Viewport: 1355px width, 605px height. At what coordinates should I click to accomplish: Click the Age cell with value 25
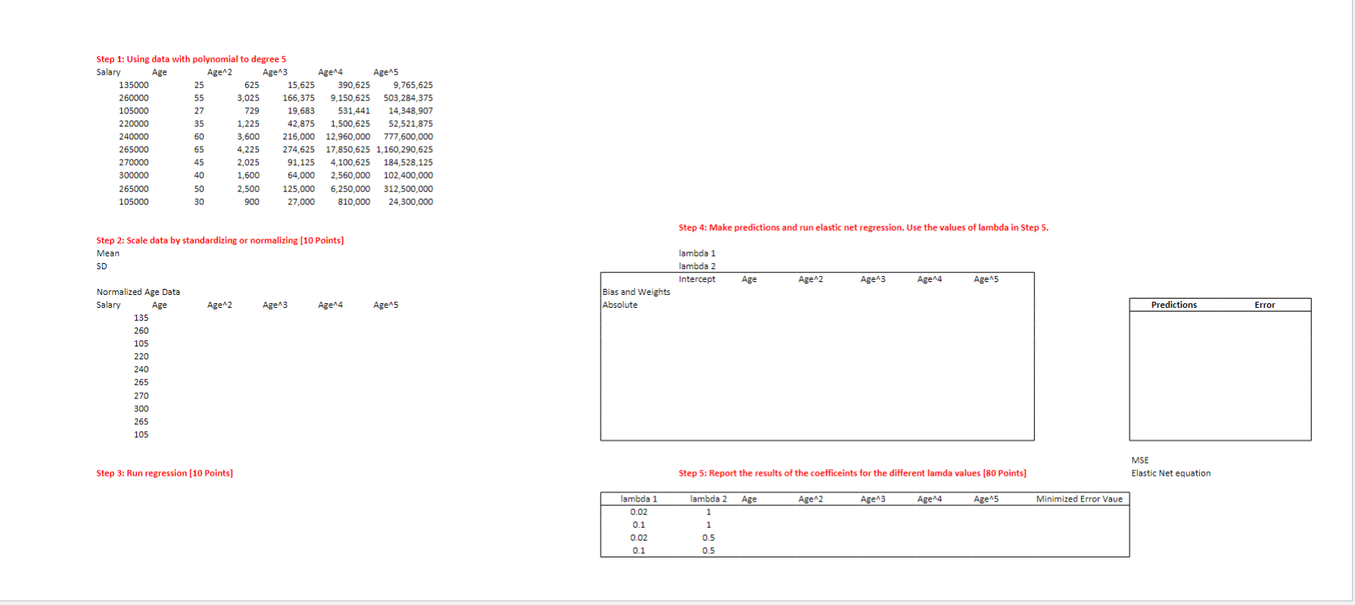click(199, 85)
